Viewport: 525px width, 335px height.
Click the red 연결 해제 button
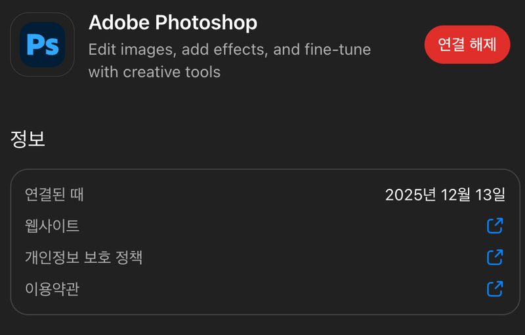pyautogui.click(x=467, y=45)
